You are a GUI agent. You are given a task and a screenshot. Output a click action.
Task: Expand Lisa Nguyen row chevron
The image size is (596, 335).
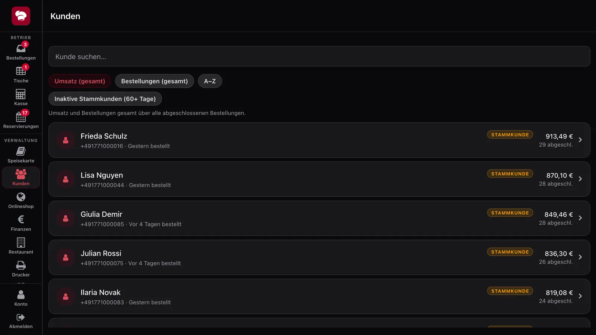pos(580,179)
